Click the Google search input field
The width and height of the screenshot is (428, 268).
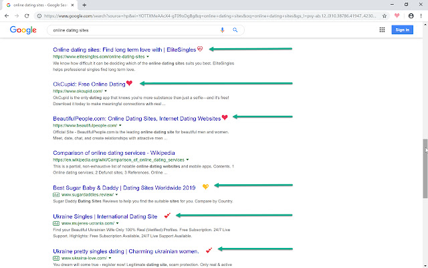(135, 30)
